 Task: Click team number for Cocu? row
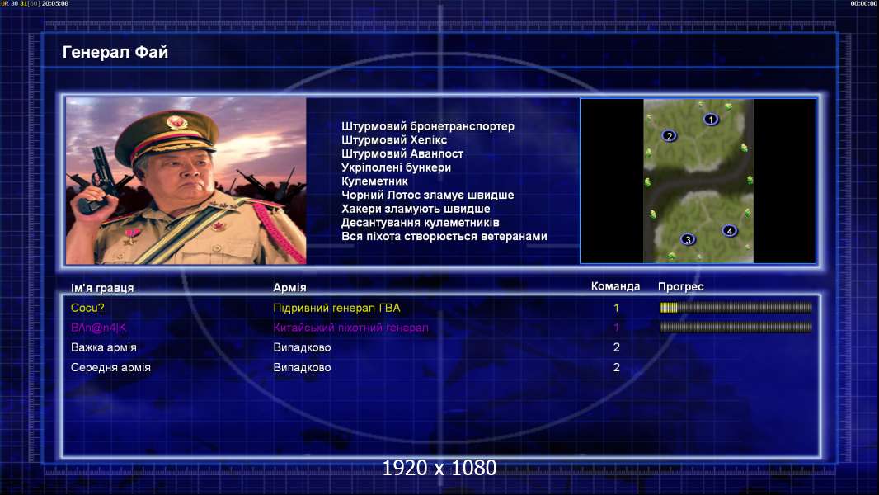tap(616, 308)
